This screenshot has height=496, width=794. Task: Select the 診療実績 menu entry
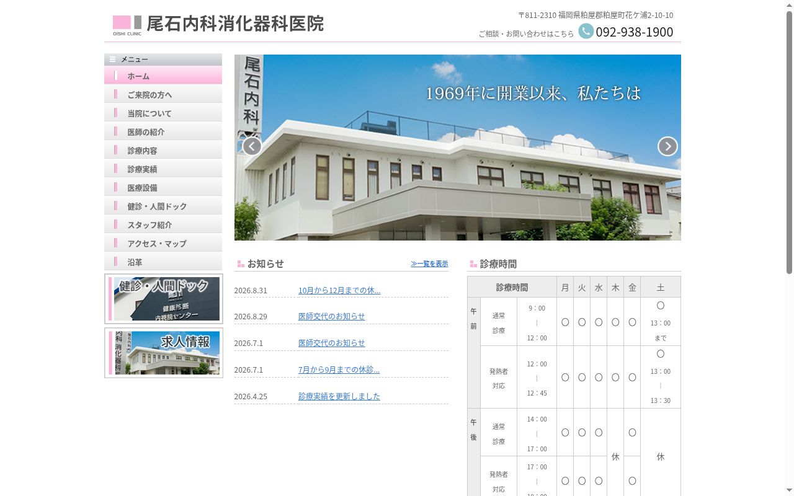tap(163, 169)
